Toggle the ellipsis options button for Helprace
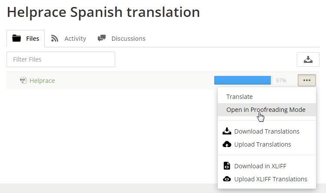 coord(306,80)
